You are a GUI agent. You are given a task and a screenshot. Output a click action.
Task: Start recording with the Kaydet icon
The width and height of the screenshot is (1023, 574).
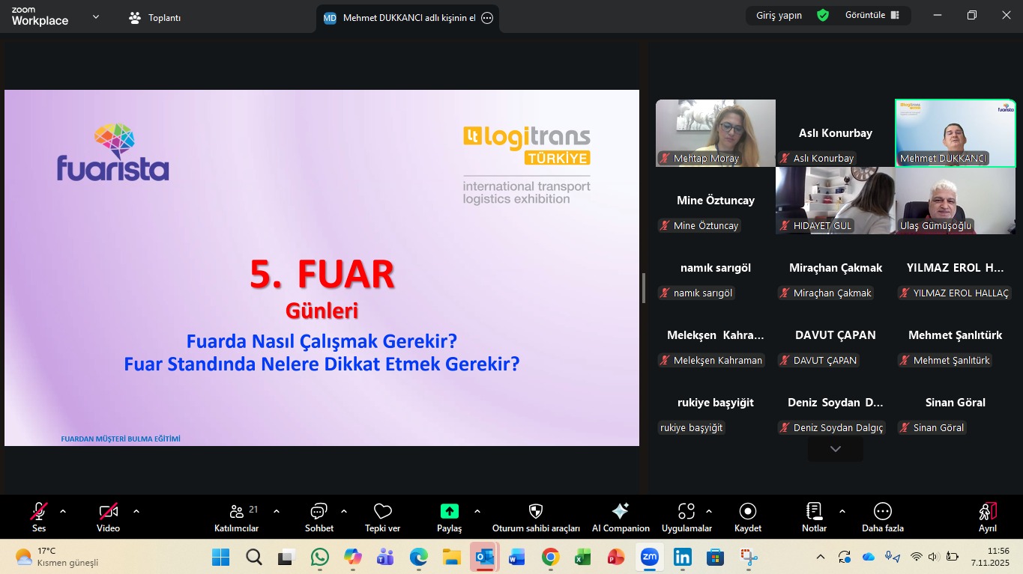coord(747,511)
